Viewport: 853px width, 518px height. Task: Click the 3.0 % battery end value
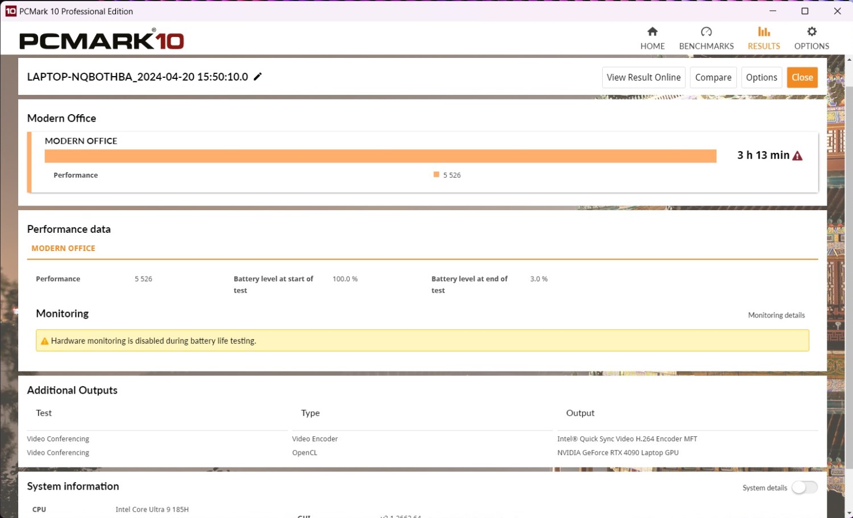point(539,279)
